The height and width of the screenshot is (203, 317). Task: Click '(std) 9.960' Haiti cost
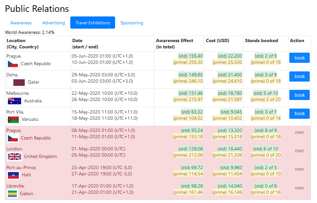[x=231, y=167]
